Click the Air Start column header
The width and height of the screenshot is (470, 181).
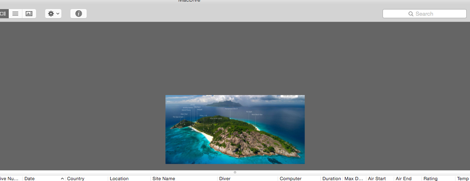(x=379, y=179)
